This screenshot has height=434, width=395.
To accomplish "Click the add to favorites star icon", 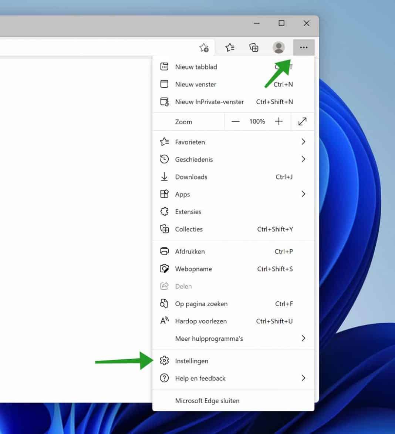I will click(203, 47).
